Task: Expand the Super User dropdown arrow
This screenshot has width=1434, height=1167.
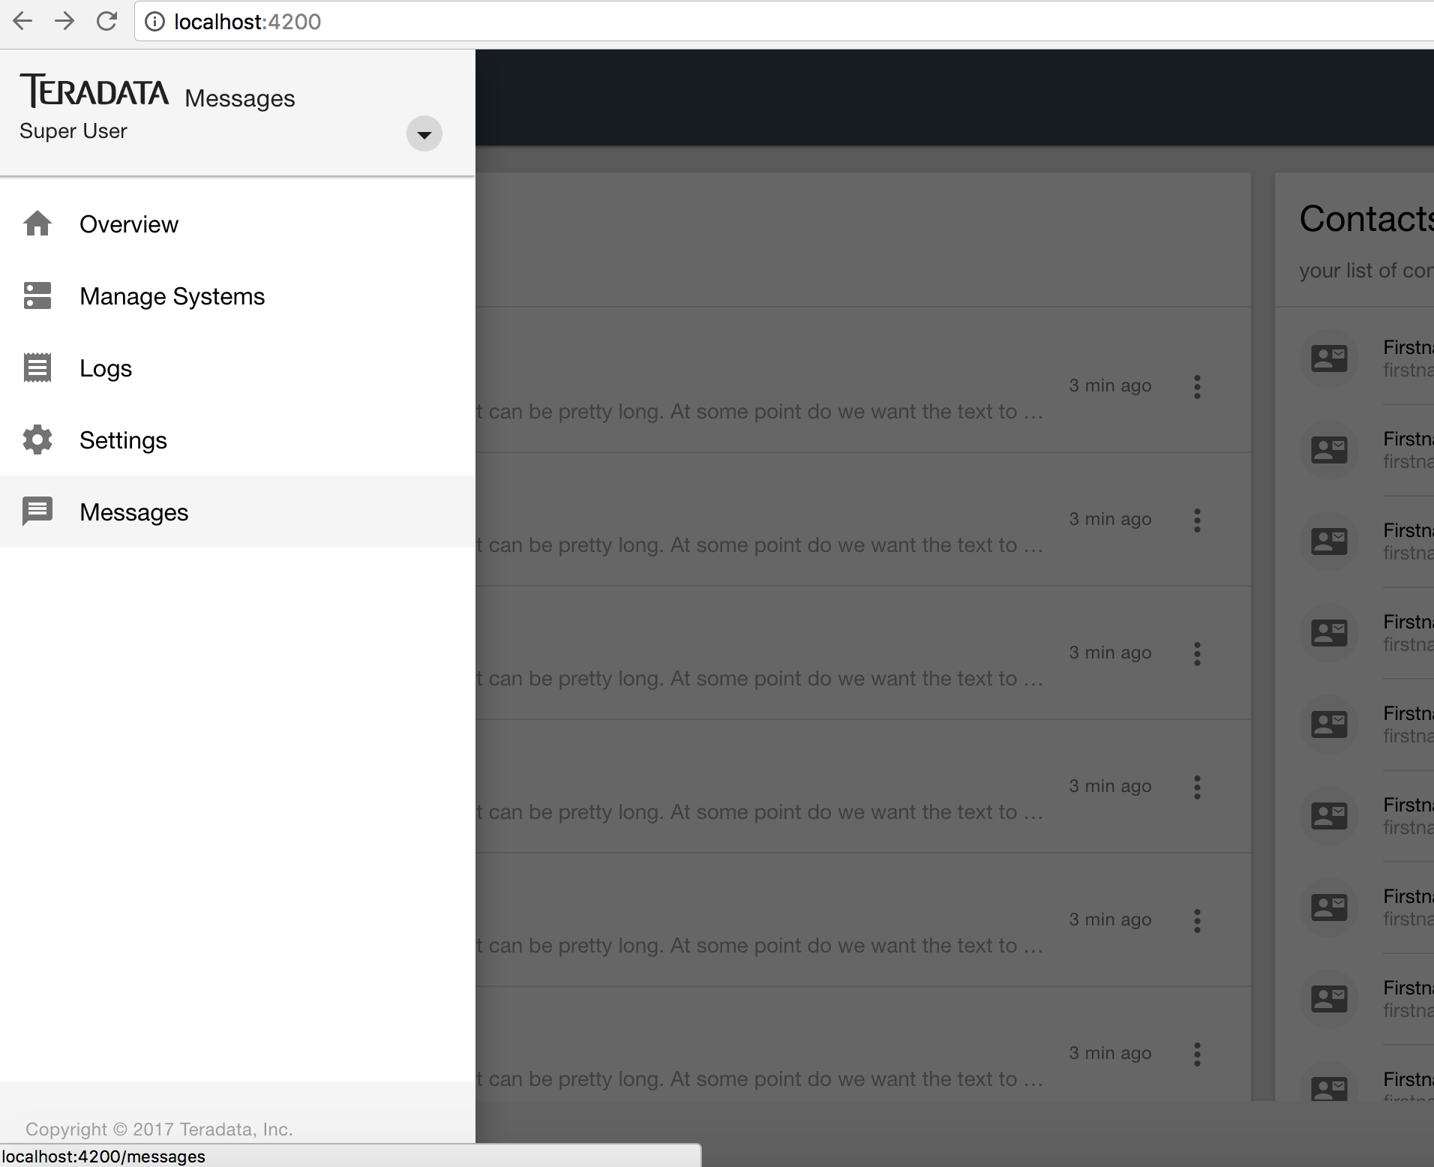Action: pyautogui.click(x=424, y=134)
